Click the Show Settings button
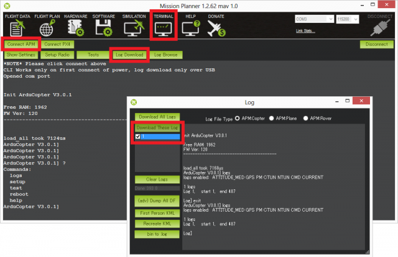The height and width of the screenshot is (257, 398). 21,55
